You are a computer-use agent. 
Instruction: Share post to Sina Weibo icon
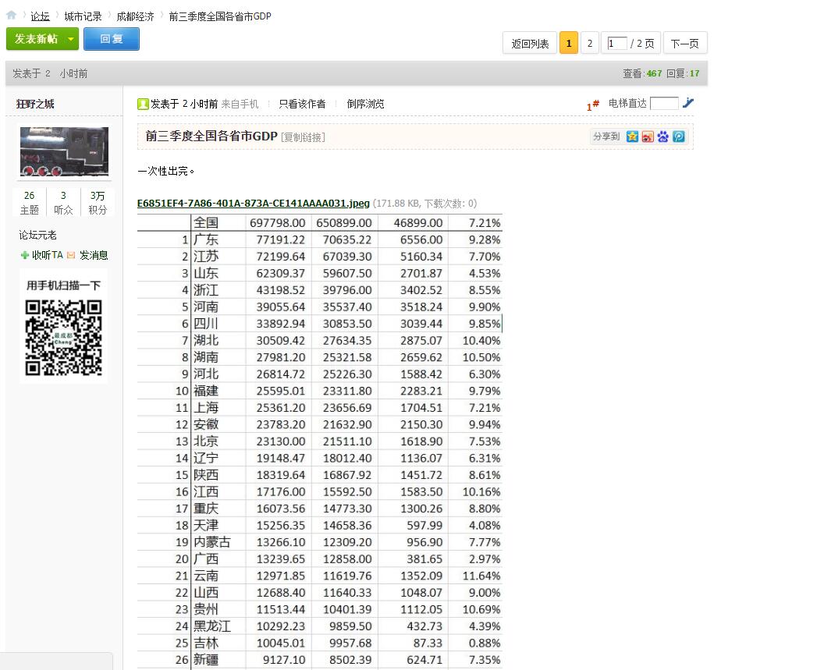pos(648,136)
